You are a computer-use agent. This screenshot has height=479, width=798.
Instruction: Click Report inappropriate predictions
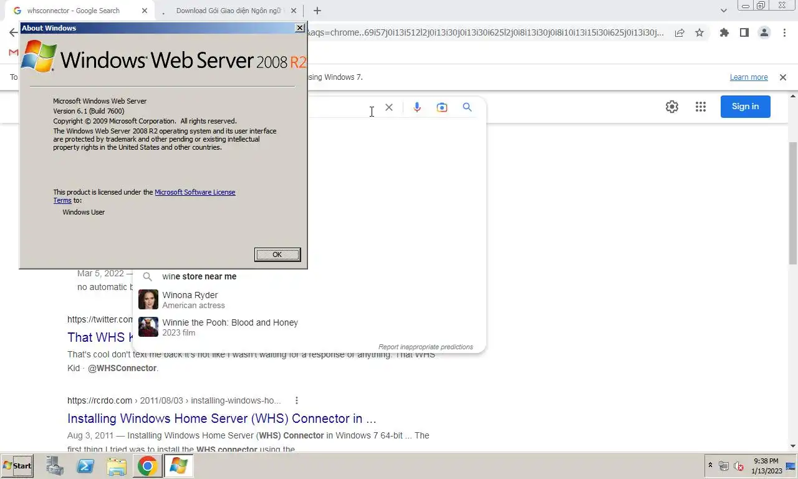426,347
